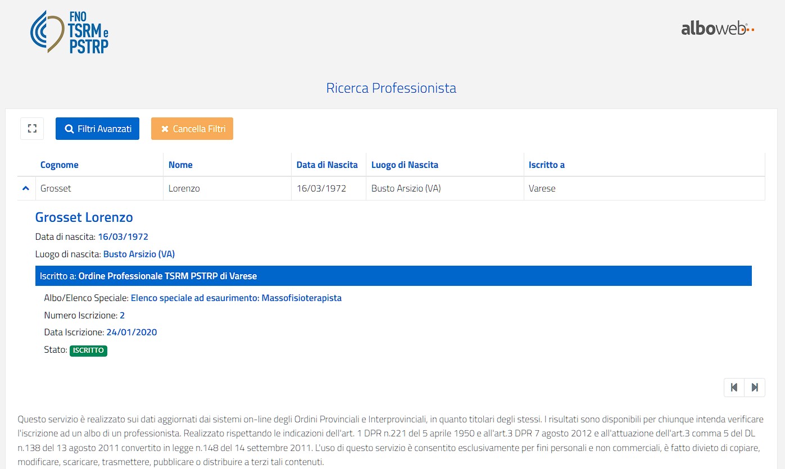Open the Filtri Avanzati filters
The width and height of the screenshot is (785, 469).
pos(97,129)
